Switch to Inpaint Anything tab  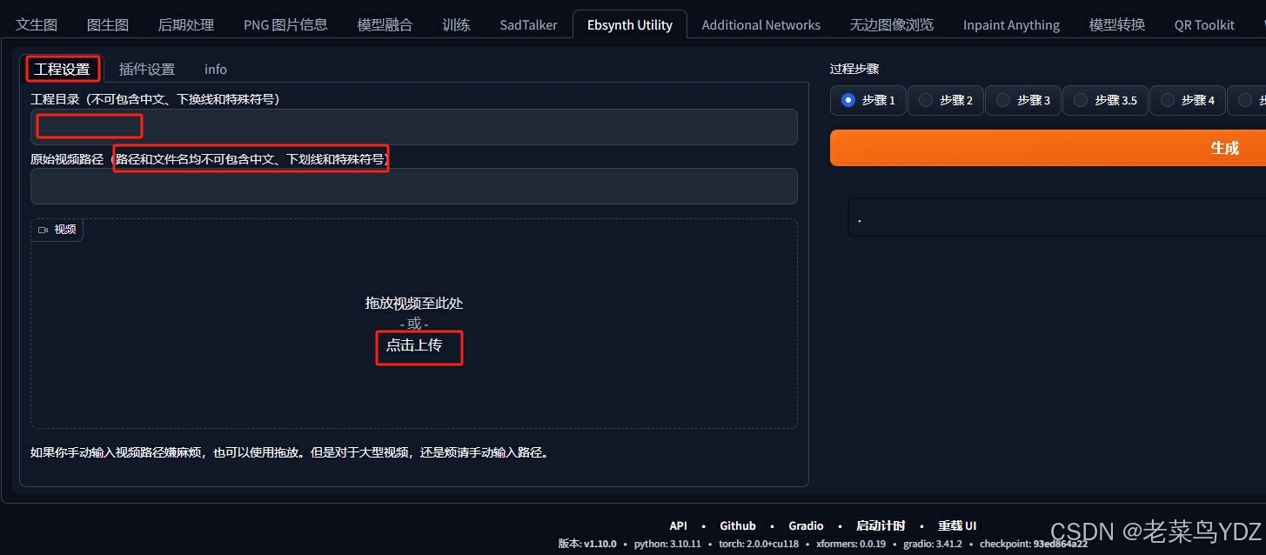[1011, 24]
